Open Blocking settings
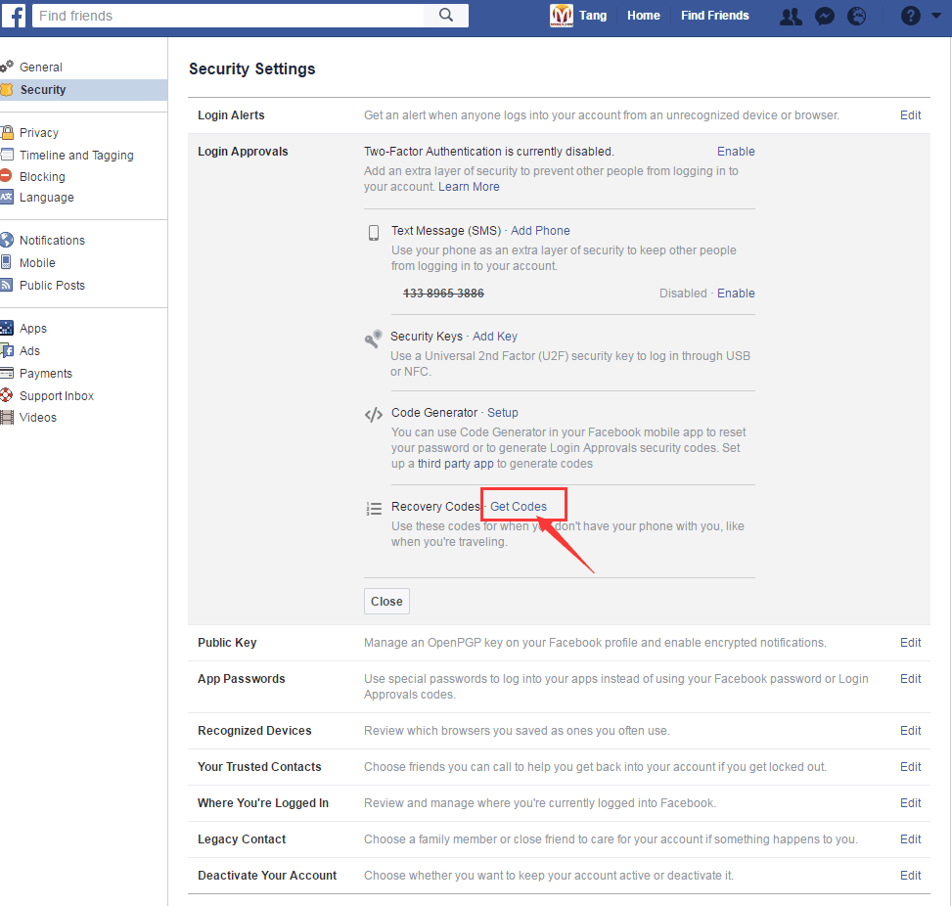This screenshot has width=952, height=906. coord(42,176)
